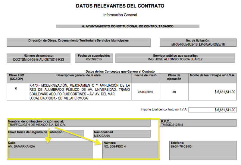Select the 'No. de licitación:' label
The image size is (241, 165).
[198, 40]
